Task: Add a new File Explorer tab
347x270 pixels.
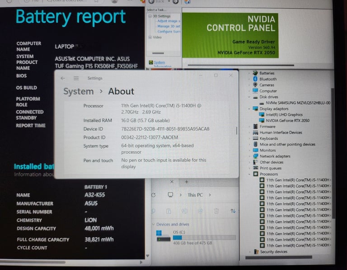Action: [x=187, y=182]
